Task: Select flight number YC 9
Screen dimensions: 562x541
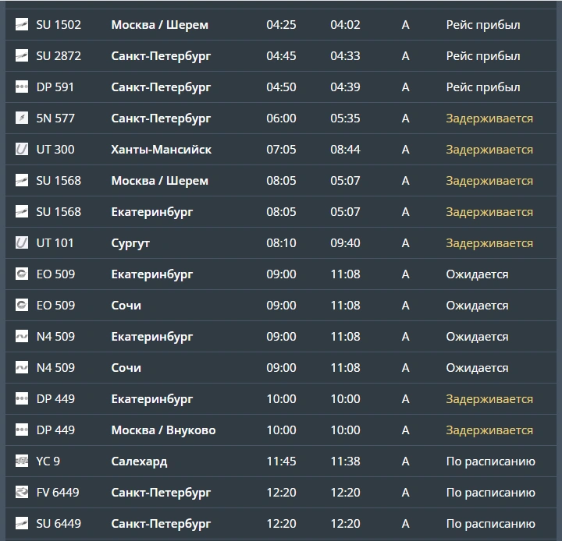Action: (48, 461)
